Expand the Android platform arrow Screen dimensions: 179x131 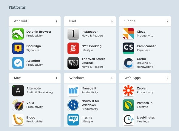coord(57,21)
